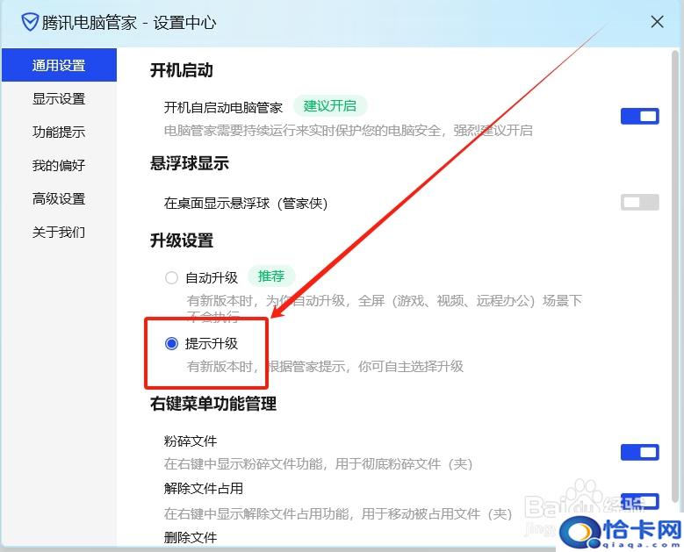Click the 自动升级 option label
The width and height of the screenshot is (684, 552).
[212, 277]
